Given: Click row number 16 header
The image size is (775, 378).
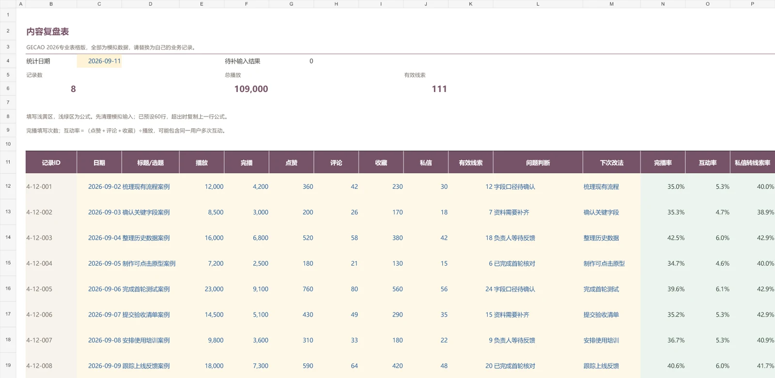Looking at the screenshot, I should (x=8, y=288).
